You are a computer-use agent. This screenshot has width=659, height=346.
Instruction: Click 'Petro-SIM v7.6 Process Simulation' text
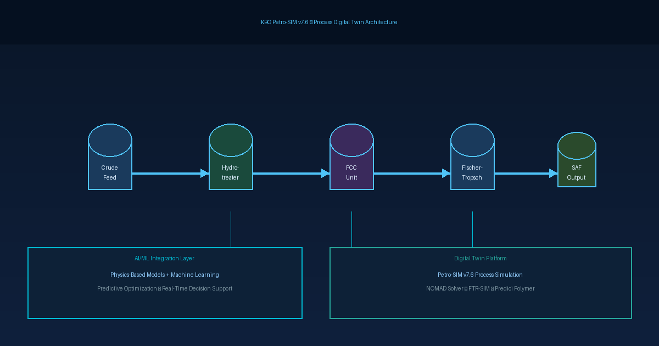point(481,275)
